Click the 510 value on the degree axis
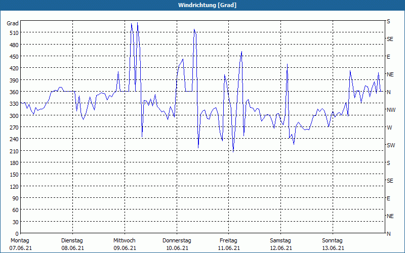 [14, 33]
